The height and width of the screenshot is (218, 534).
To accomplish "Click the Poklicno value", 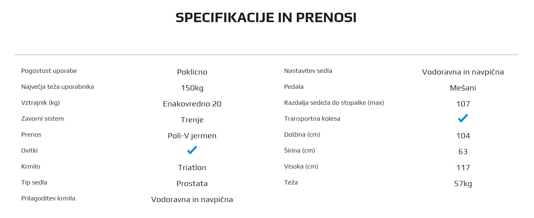I will coord(192,72).
